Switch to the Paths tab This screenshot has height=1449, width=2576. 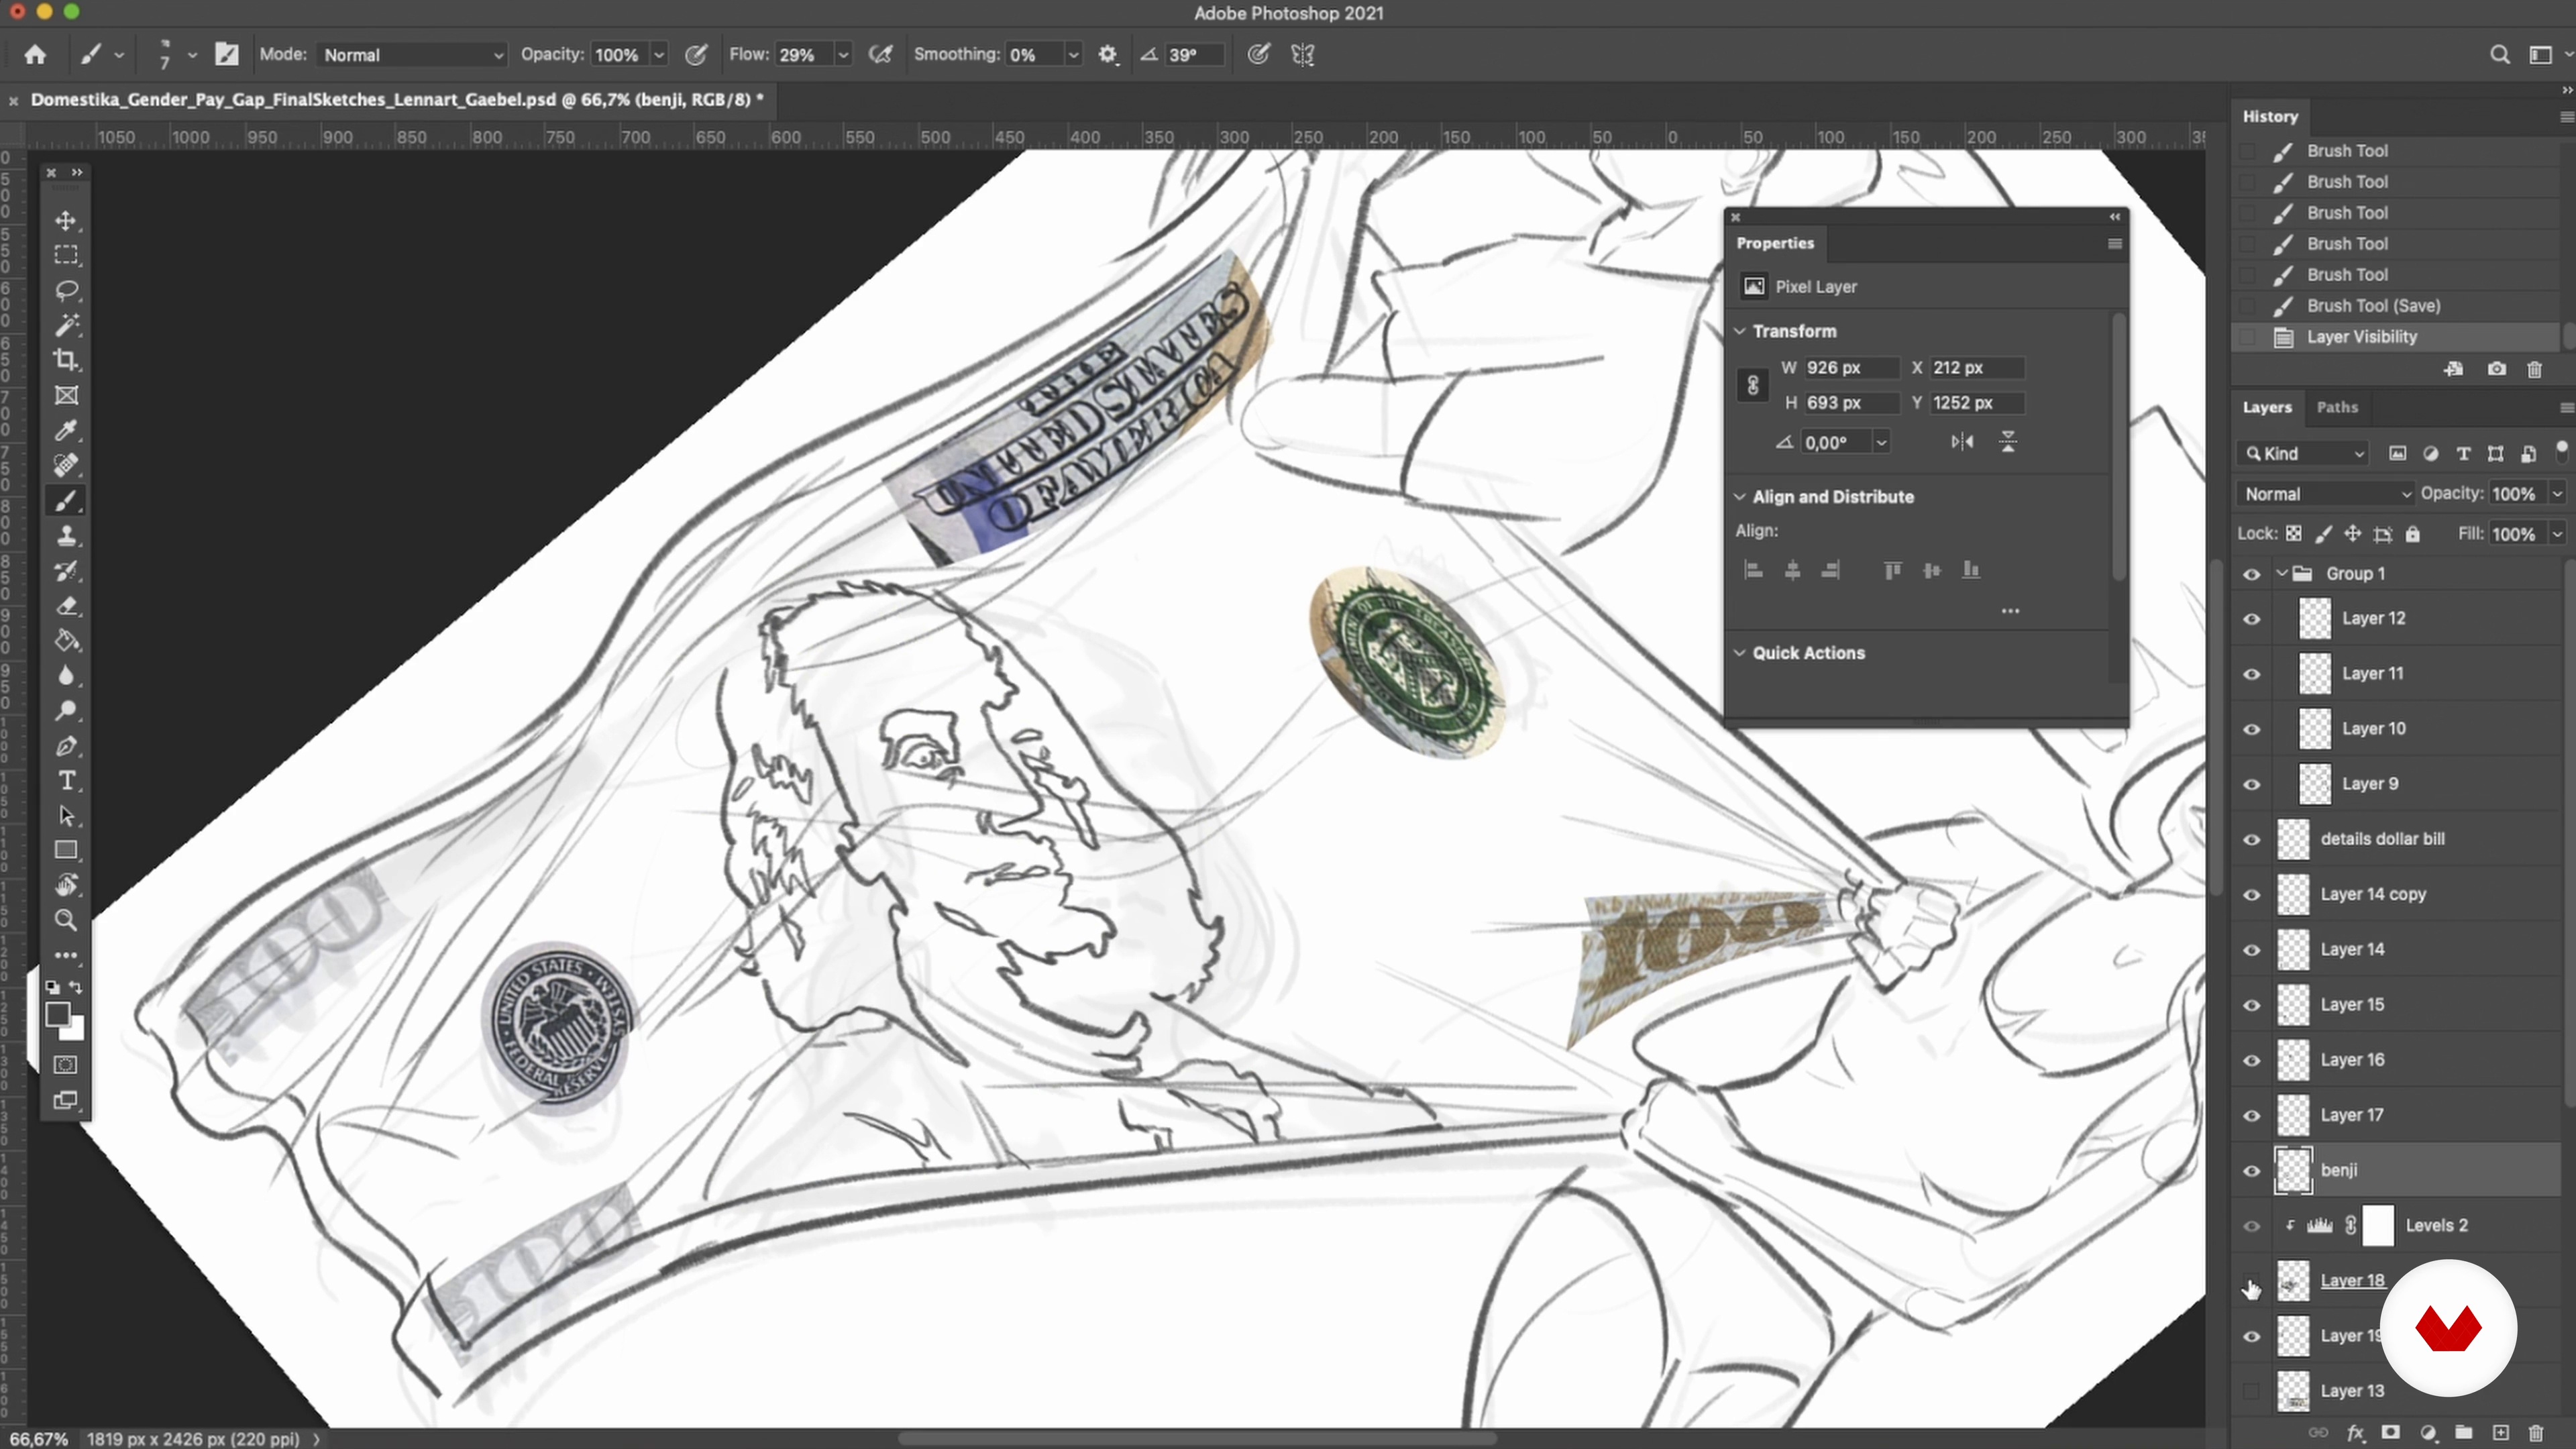tap(2337, 407)
